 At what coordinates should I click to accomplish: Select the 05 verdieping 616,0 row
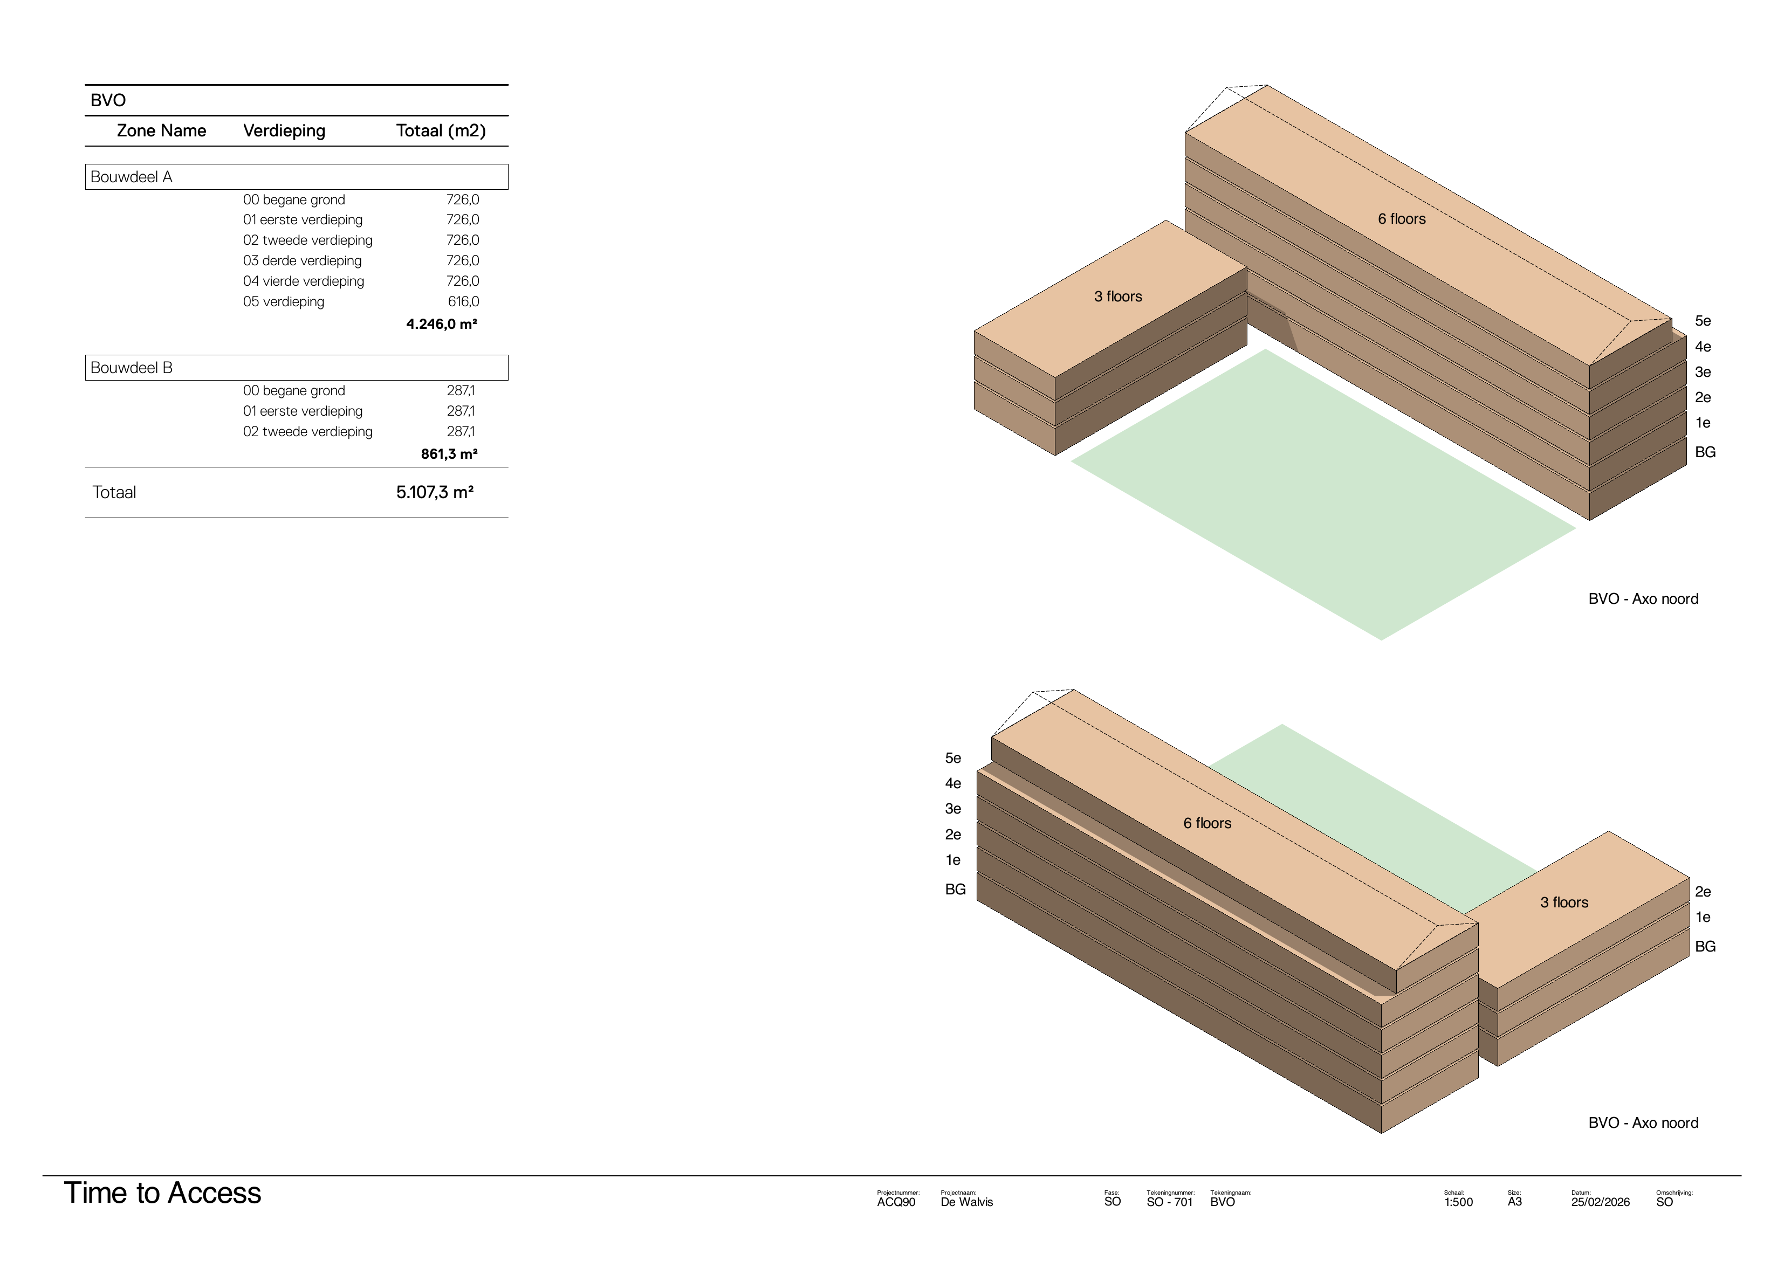pos(361,301)
